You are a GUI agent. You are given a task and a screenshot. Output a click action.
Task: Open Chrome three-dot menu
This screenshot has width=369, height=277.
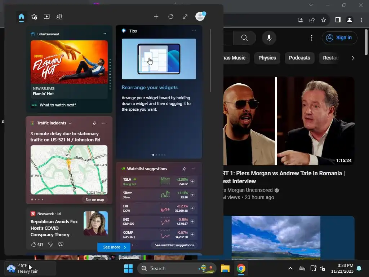coord(361,20)
